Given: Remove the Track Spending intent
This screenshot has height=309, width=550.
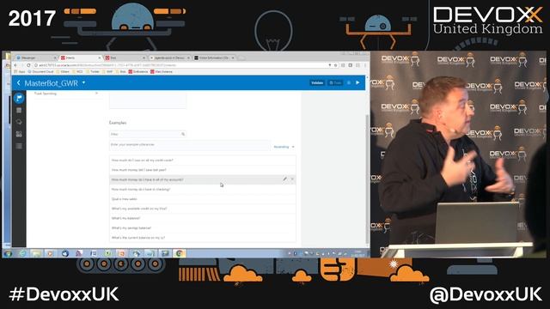Looking at the screenshot, I should 96,94.
